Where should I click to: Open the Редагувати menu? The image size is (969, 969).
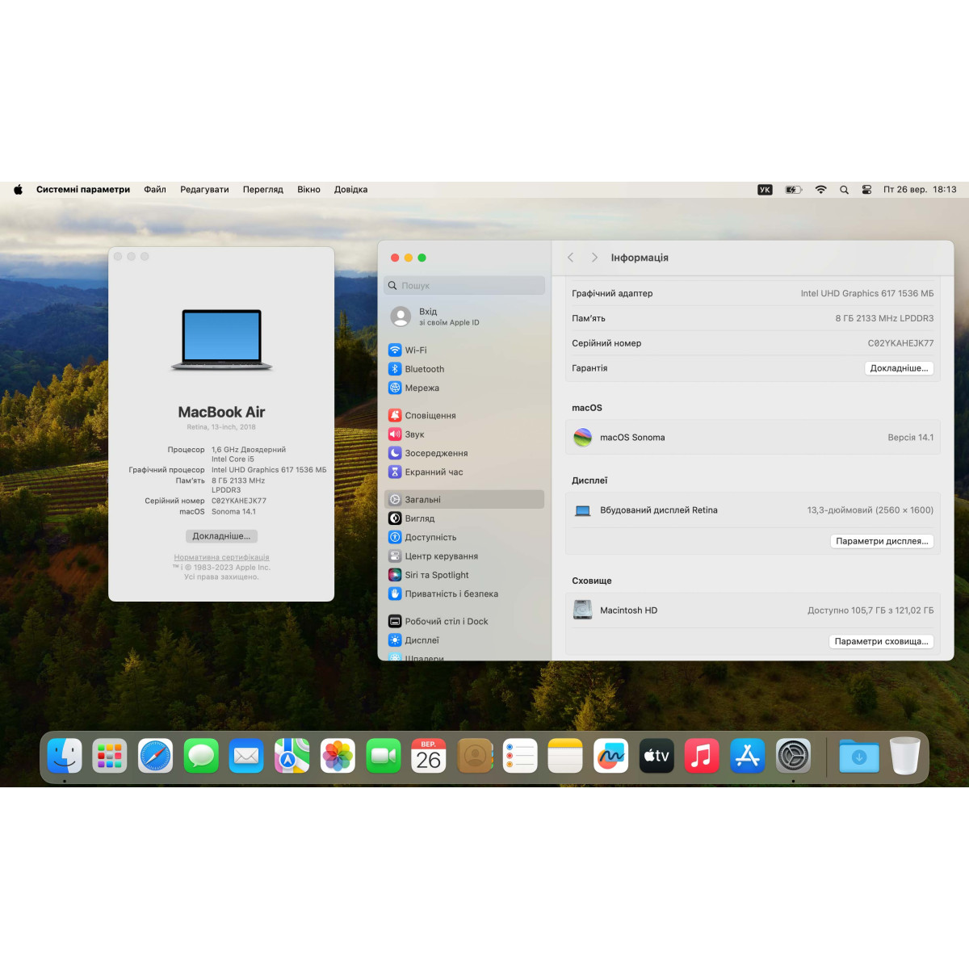[204, 190]
